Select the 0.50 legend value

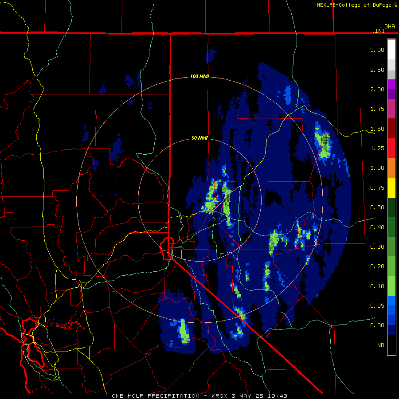tap(377, 207)
